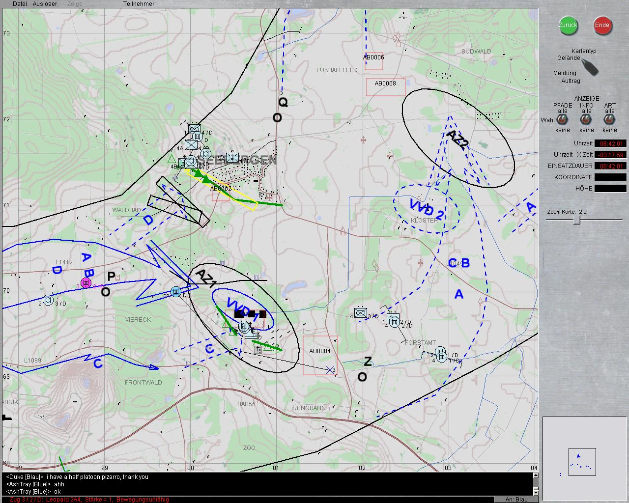This screenshot has width=629, height=503.
Task: Select the unit icon labeled 3B in Seebergen
Action: click(x=232, y=157)
